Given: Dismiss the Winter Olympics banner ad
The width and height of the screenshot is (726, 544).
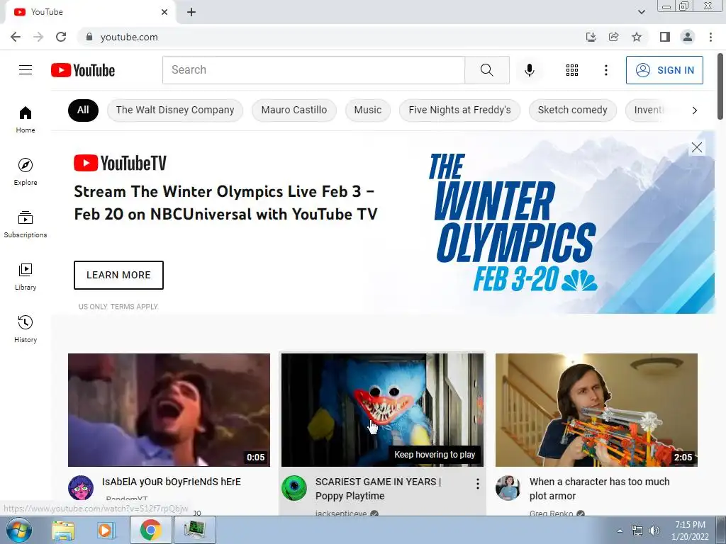Looking at the screenshot, I should coord(696,147).
